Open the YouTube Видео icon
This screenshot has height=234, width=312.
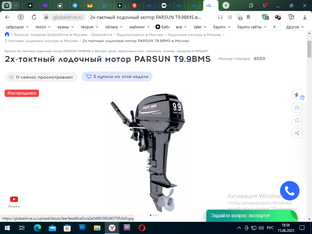pyautogui.click(x=14, y=199)
